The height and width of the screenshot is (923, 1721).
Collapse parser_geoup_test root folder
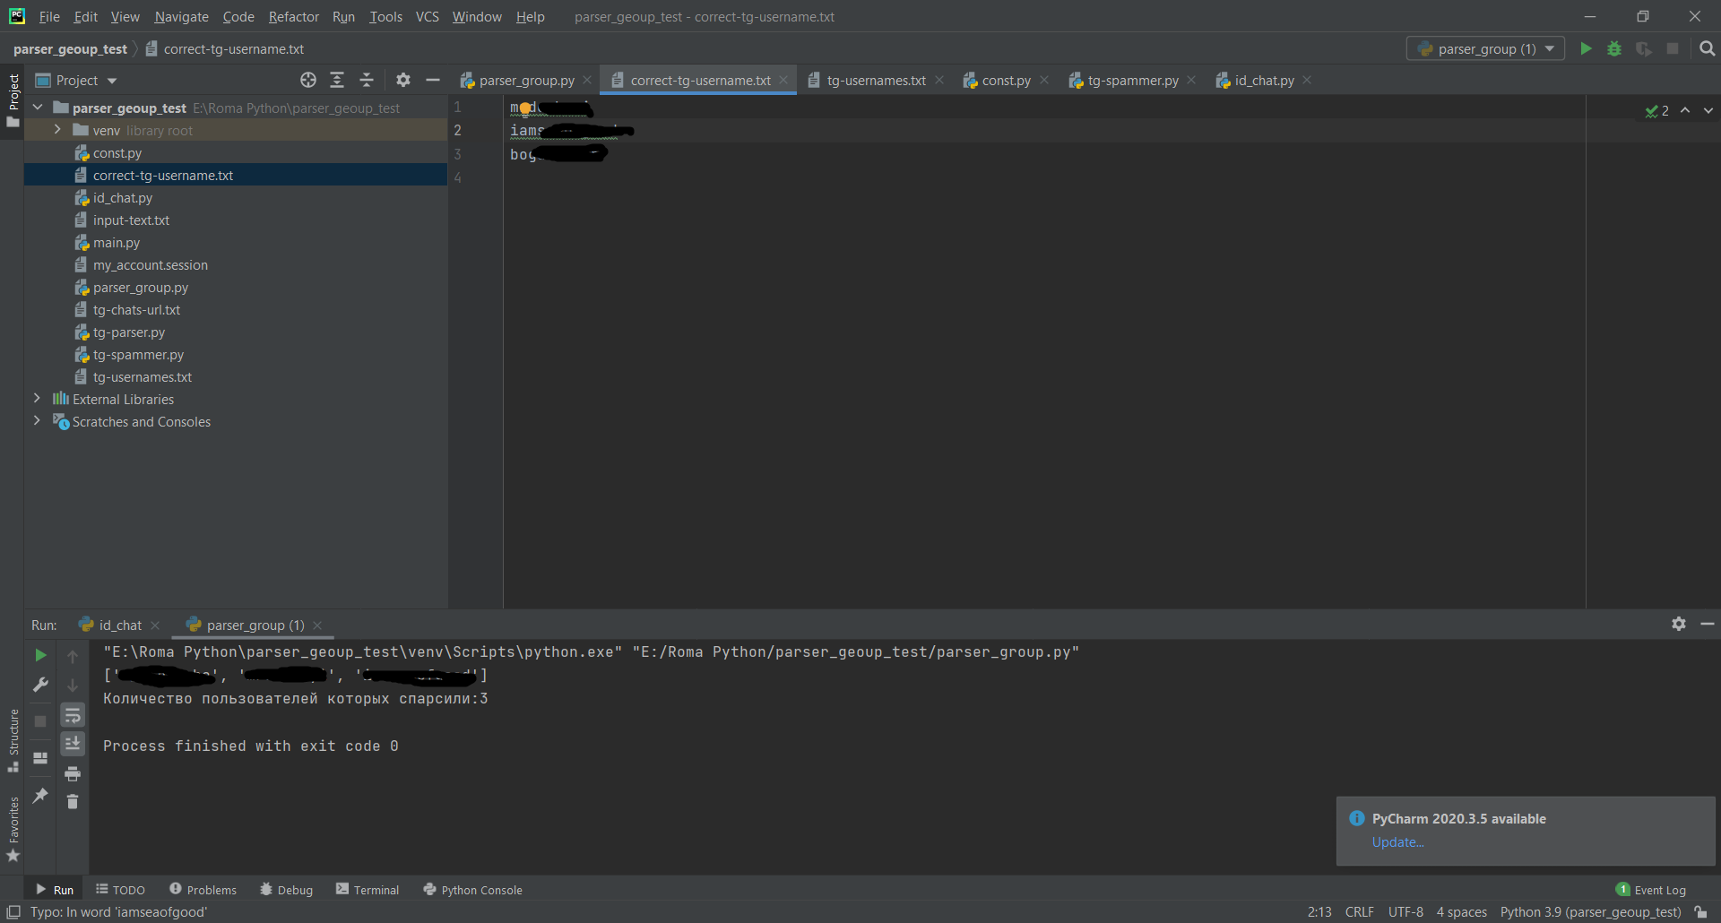coord(38,108)
